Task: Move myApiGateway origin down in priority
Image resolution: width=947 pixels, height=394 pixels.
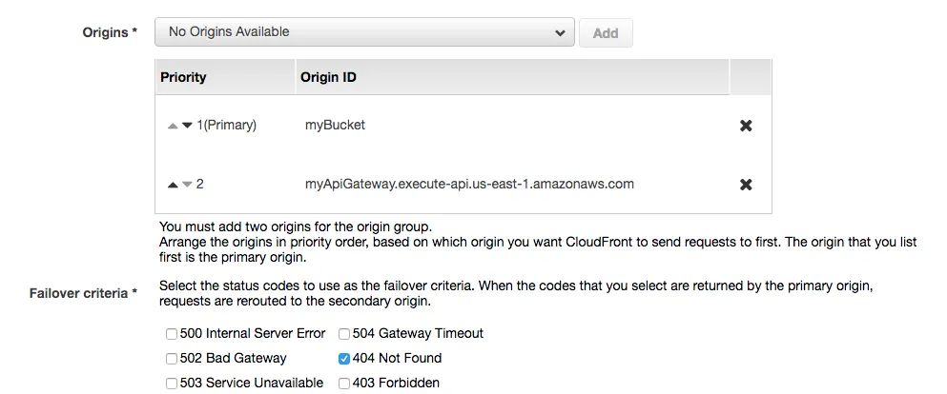Action: (x=187, y=185)
